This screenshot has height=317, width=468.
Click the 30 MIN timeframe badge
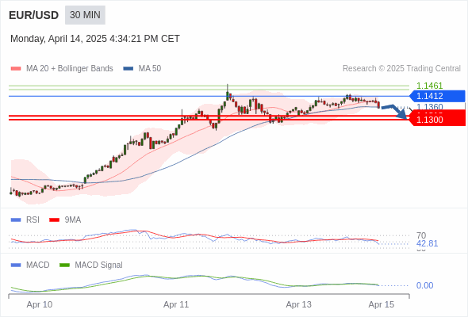(x=85, y=15)
